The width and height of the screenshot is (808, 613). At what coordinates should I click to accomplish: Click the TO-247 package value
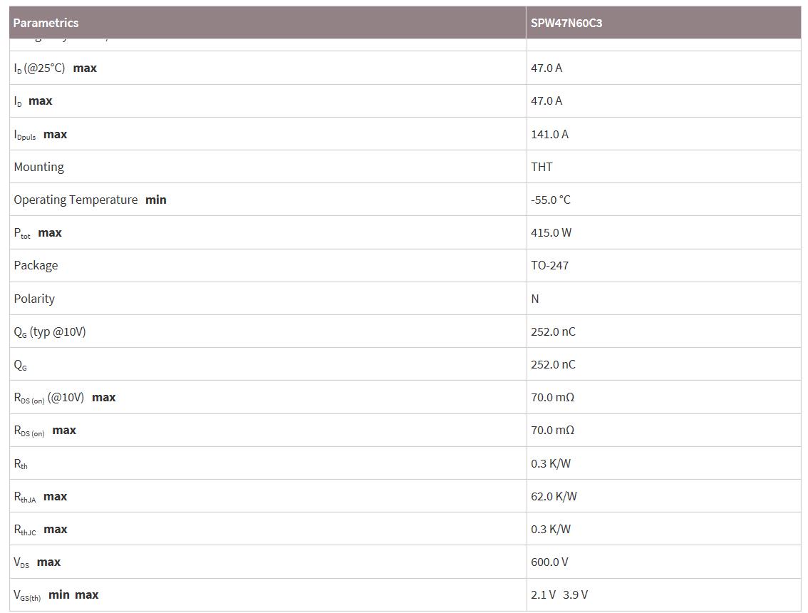[x=549, y=265]
